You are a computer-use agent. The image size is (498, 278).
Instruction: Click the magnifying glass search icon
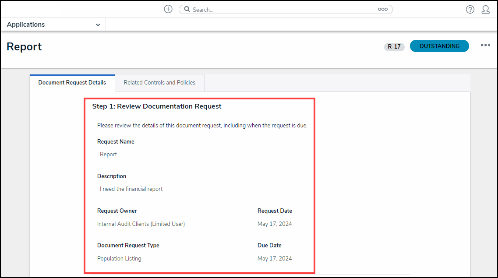coord(187,9)
